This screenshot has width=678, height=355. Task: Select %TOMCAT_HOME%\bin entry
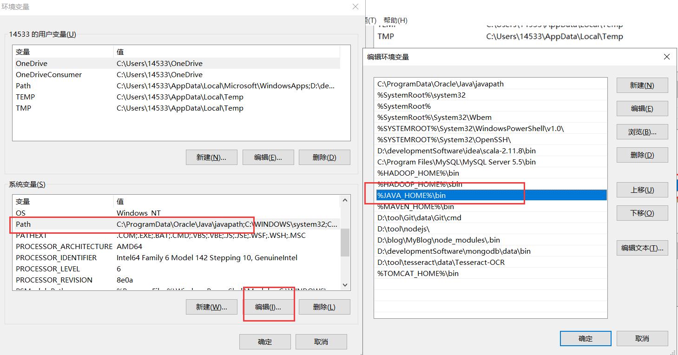click(x=491, y=274)
